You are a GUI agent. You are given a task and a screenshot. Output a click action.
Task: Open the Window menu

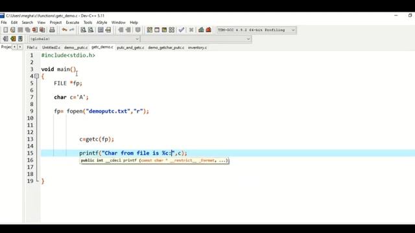tap(118, 23)
